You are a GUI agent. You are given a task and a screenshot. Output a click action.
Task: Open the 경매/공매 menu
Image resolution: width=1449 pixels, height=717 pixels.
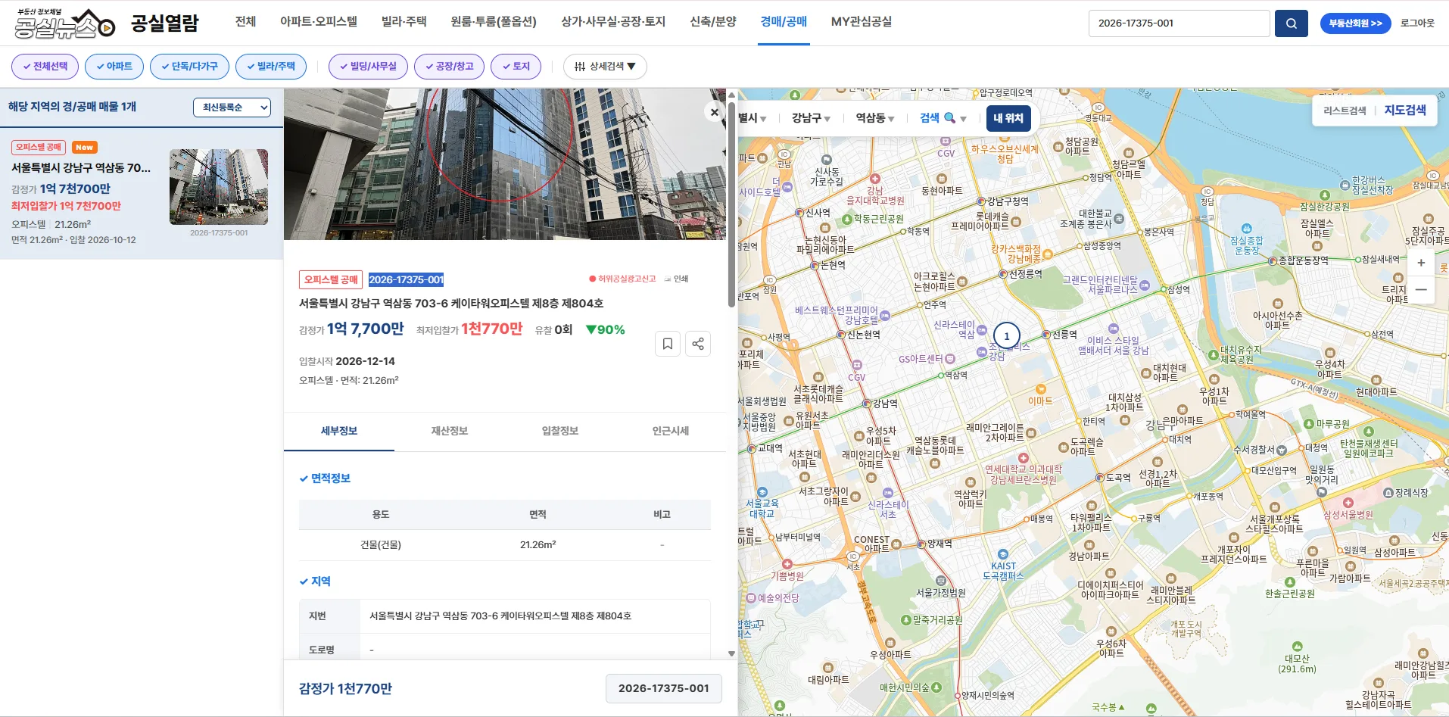click(x=784, y=21)
